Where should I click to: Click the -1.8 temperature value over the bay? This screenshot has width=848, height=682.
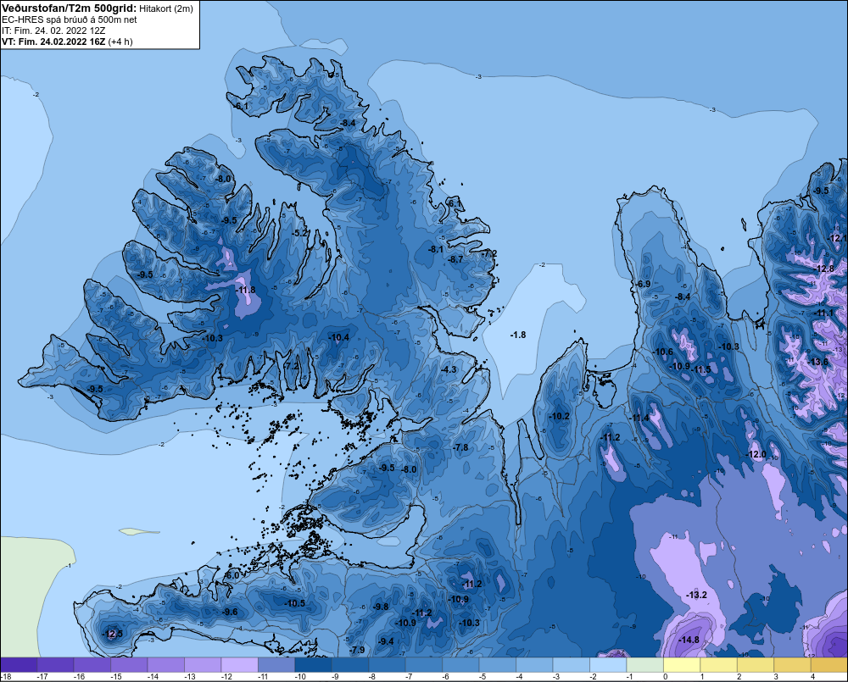click(x=517, y=335)
